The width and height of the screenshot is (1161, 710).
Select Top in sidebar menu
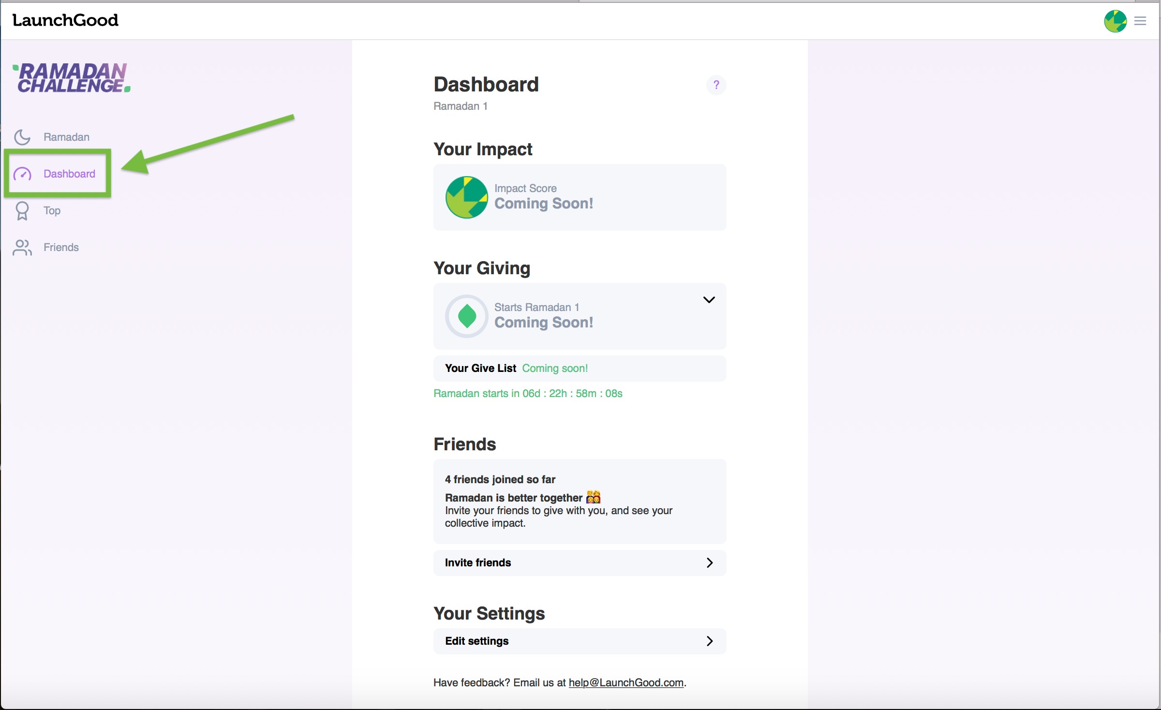(x=52, y=210)
